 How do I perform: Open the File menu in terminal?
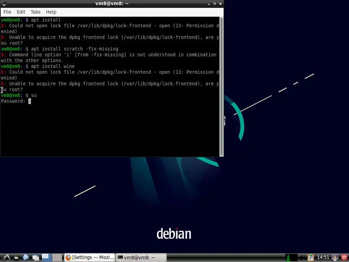coord(7,12)
